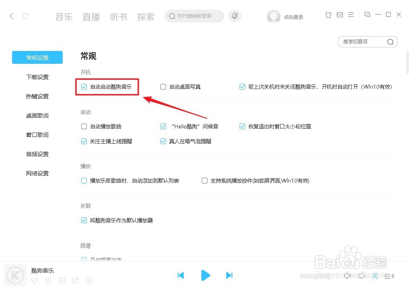410x289 pixels.
Task: Click the share song icon
Action: tap(76, 281)
